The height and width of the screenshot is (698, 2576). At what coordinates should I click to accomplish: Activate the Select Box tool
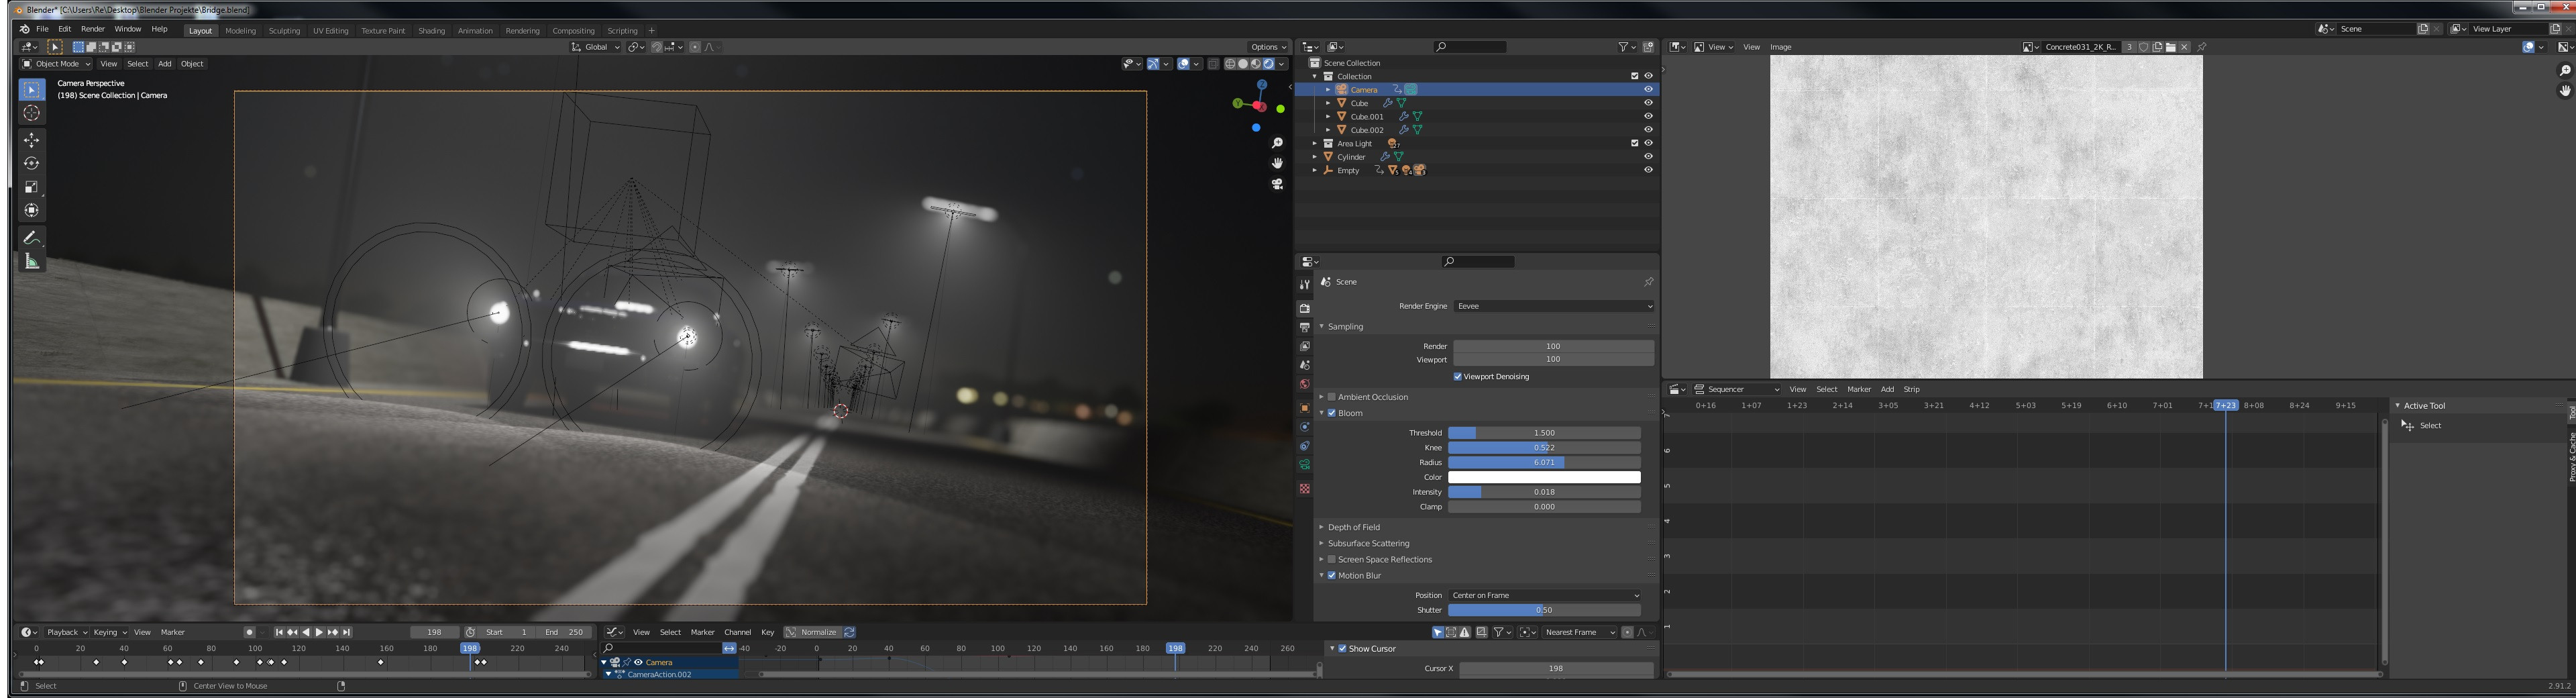click(32, 90)
